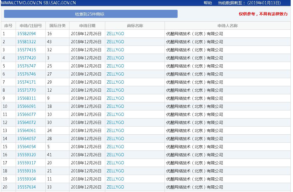Open application number 35557634
The image size is (293, 192).
pyautogui.click(x=27, y=187)
